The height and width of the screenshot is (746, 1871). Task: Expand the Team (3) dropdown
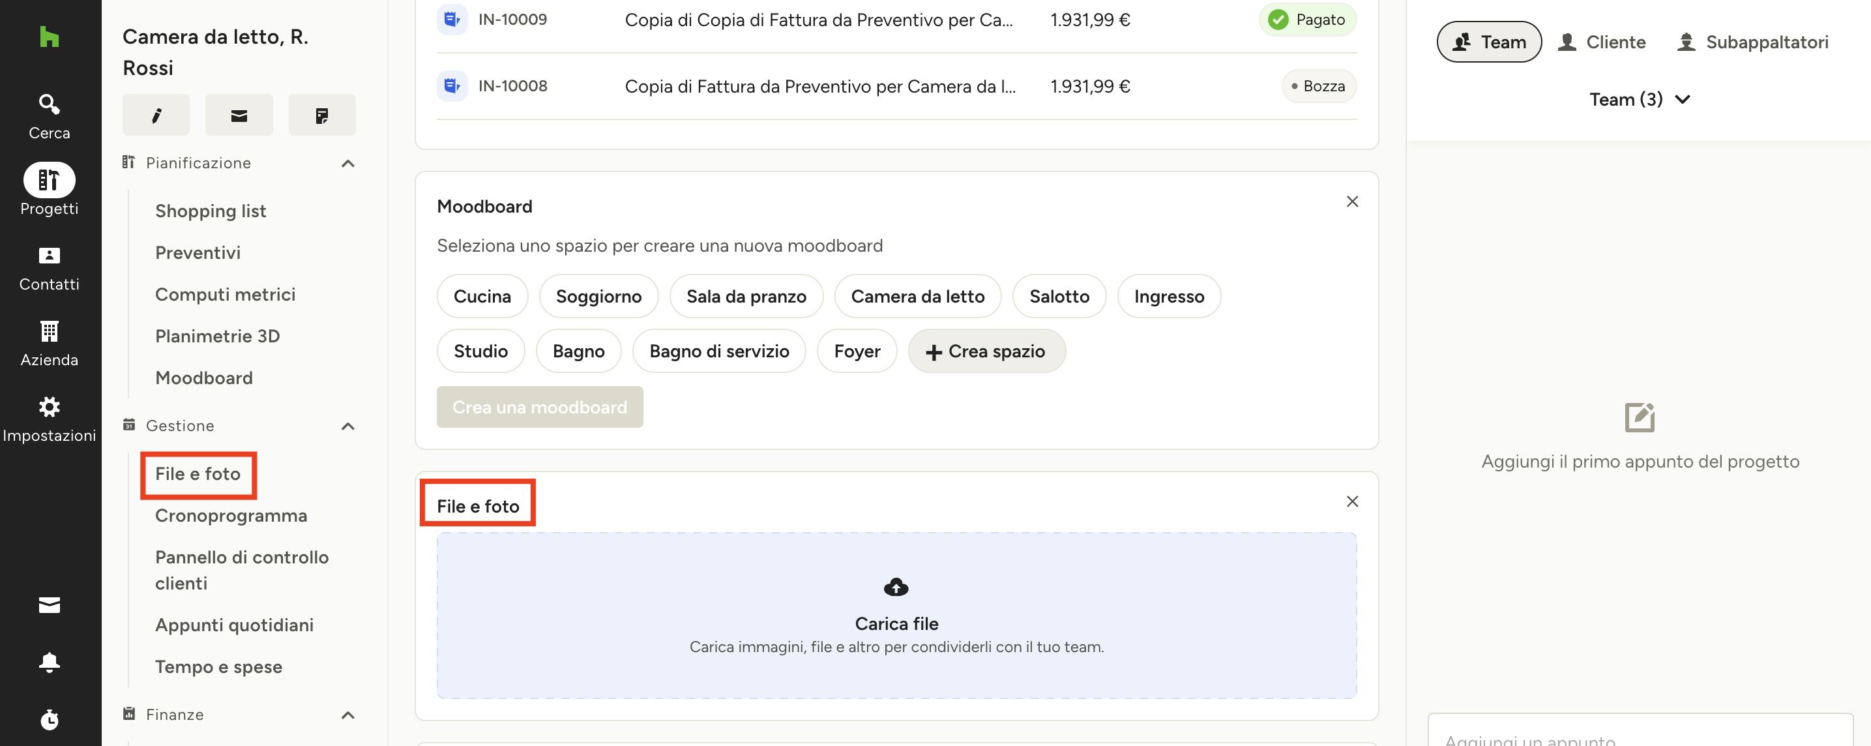1640,100
